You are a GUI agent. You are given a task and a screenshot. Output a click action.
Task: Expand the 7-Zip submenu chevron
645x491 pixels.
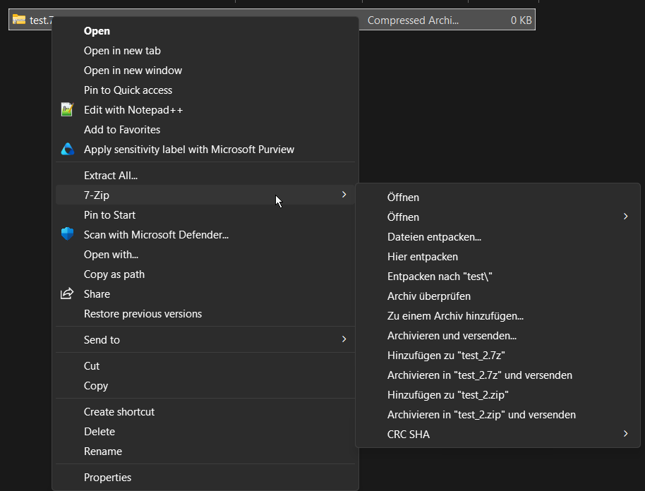pos(344,195)
